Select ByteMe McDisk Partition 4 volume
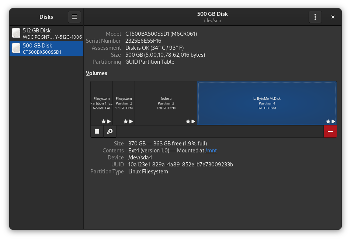 point(267,103)
